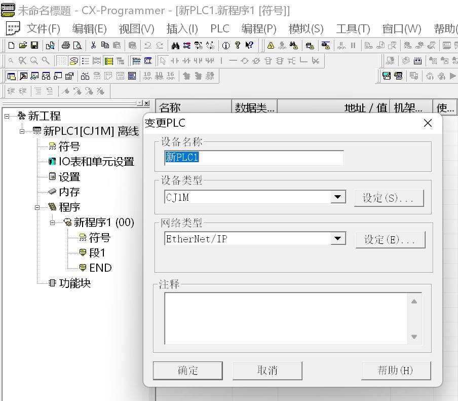Click the 设定(E)... network type button
458x401 pixels.
pyautogui.click(x=390, y=240)
